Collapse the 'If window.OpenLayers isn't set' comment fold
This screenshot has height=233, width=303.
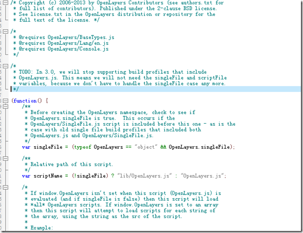[x=6, y=187]
